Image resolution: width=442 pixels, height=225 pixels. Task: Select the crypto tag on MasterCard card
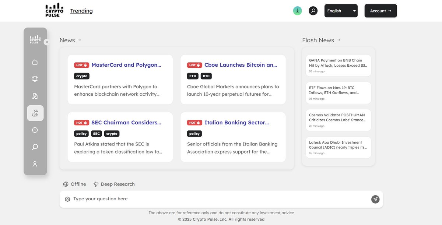coord(82,76)
